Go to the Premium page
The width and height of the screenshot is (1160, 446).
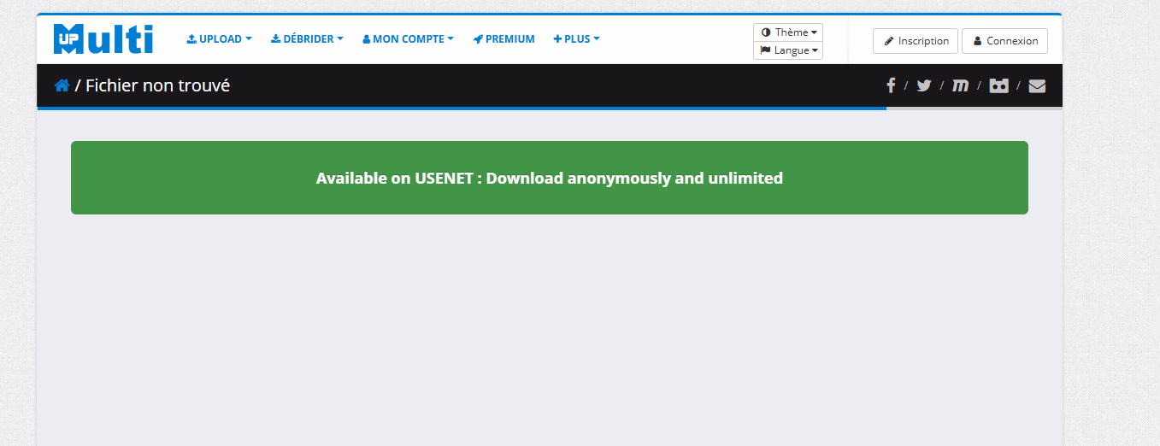pos(504,39)
